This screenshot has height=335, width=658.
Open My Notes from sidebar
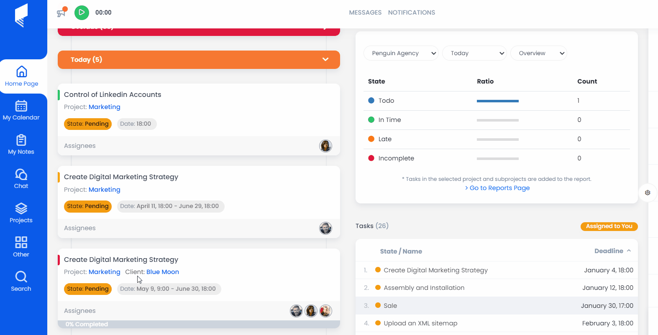21,145
